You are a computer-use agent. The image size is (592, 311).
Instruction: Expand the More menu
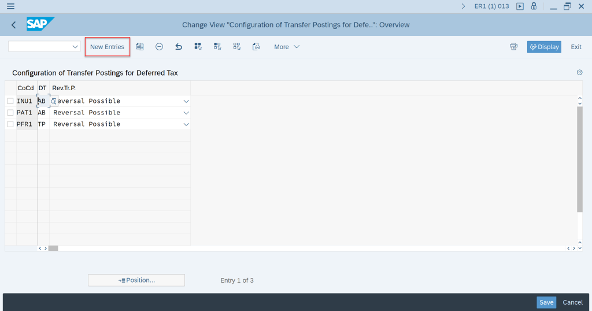coord(287,47)
